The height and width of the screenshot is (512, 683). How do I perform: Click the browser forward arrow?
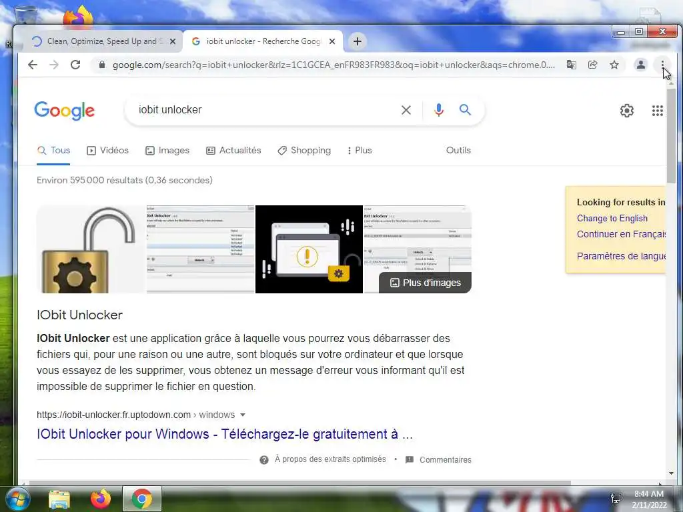point(54,65)
